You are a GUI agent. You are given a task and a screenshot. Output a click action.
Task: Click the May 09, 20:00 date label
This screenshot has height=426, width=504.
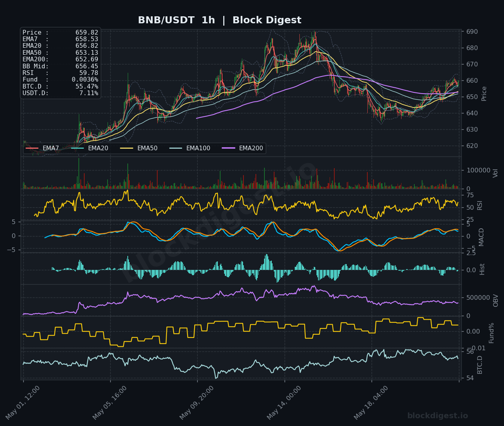coord(196,403)
